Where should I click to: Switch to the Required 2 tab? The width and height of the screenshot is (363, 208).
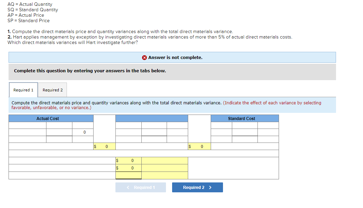tap(52, 90)
